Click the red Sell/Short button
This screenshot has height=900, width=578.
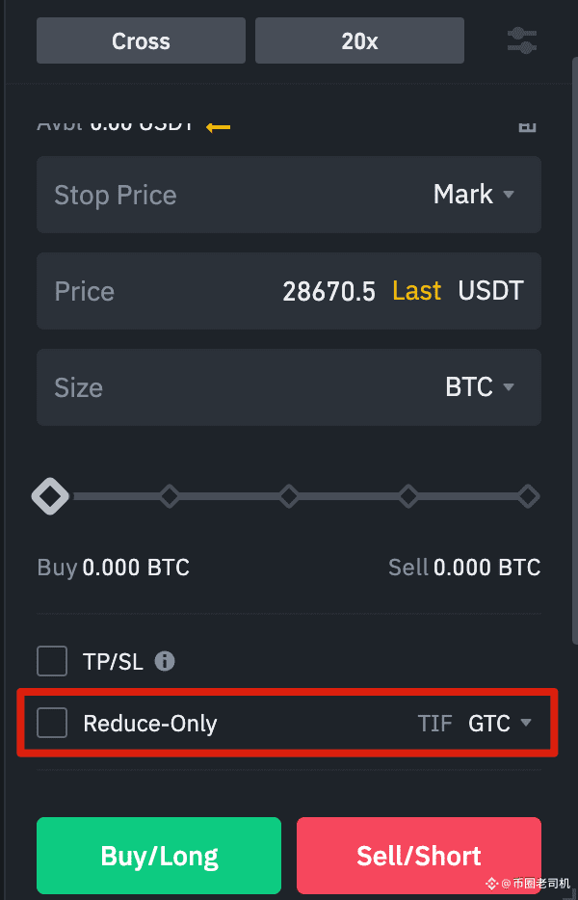[419, 856]
